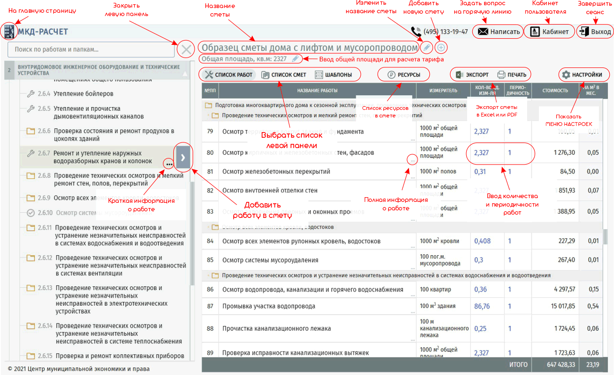Viewport: 614px width, 375px height.
Task: Click quantity 0,408 in row 84
Action: 482,241
